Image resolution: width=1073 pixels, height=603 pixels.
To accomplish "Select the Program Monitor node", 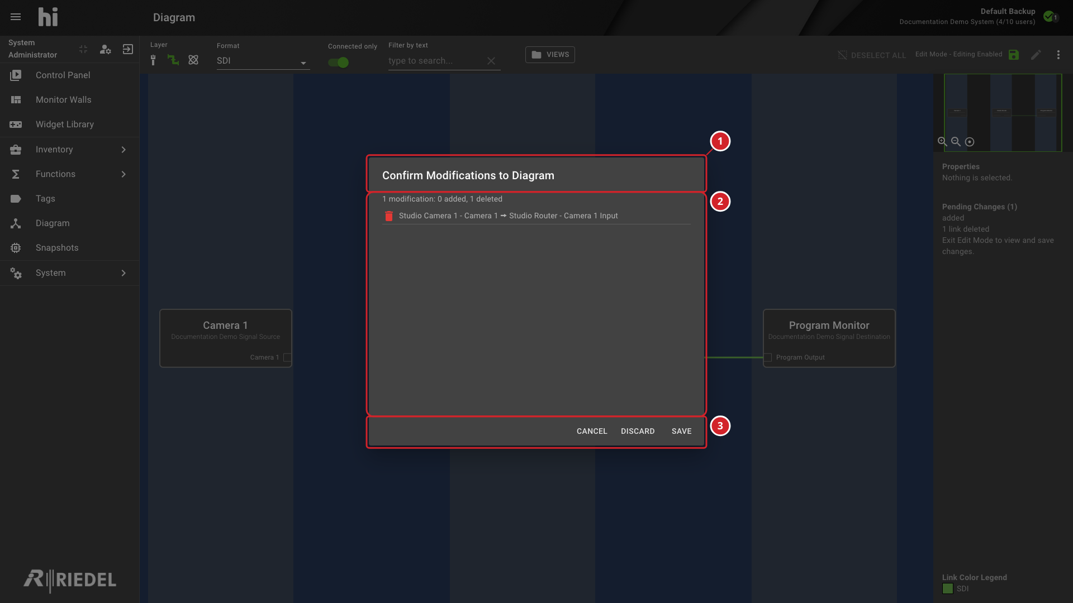I will (x=829, y=338).
